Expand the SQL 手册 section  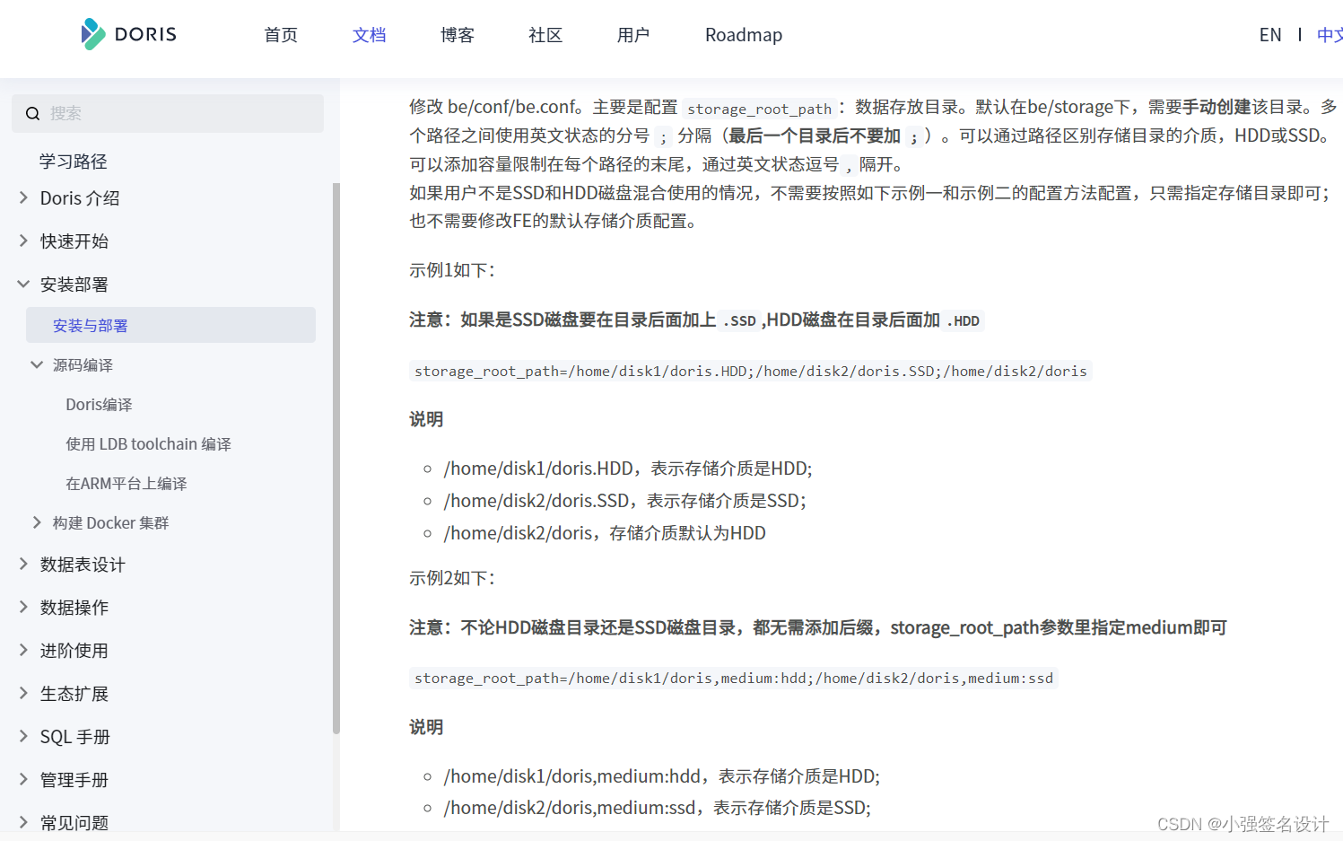pyautogui.click(x=22, y=736)
